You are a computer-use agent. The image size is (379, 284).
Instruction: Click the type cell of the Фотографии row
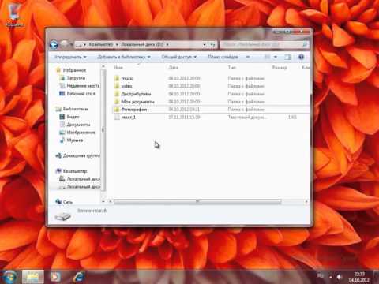pos(246,110)
